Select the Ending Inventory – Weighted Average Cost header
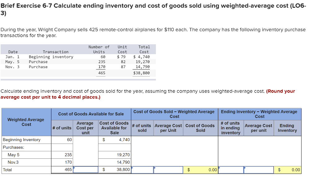The image size is (317, 181). point(259,114)
